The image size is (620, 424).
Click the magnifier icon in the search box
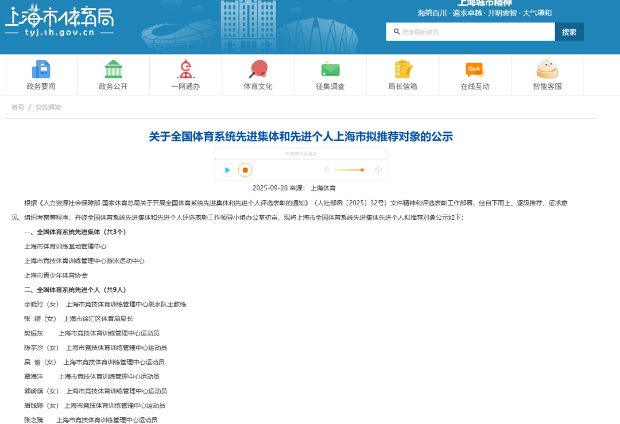[x=397, y=32]
